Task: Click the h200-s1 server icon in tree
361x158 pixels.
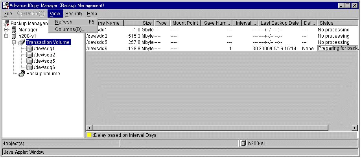Action: pyautogui.click(x=14, y=36)
